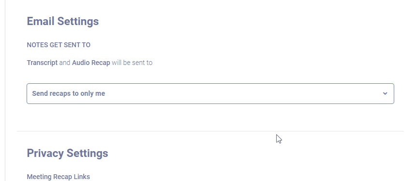Viewport: 416px width, 181px height.
Task: Click the chevron arrow in recap dropdown
Action: [385, 93]
